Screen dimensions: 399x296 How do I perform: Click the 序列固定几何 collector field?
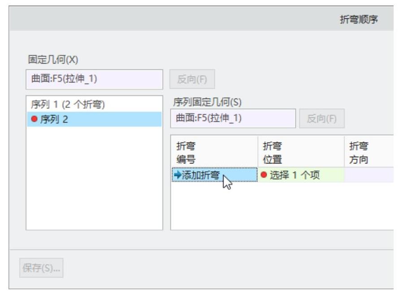coord(233,119)
